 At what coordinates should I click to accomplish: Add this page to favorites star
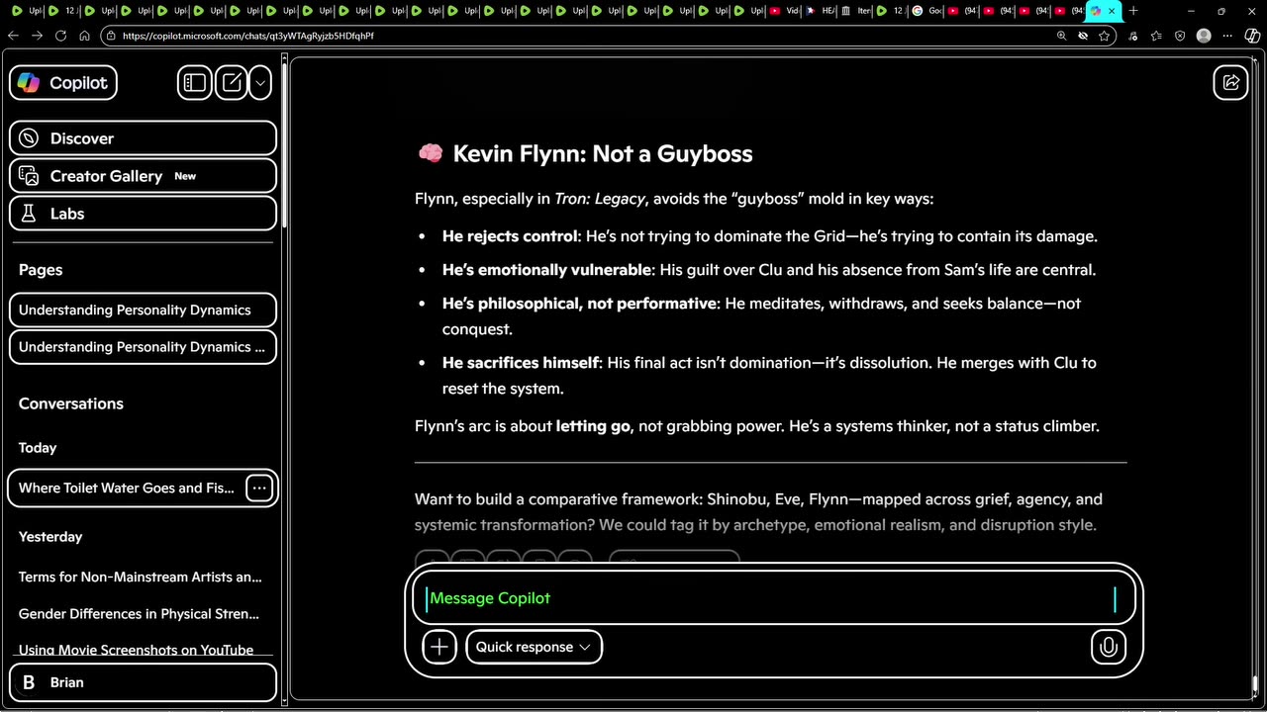1105,36
